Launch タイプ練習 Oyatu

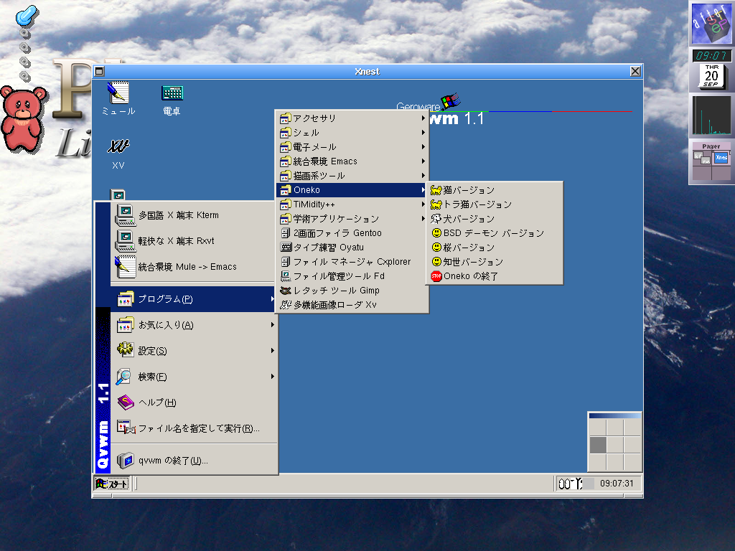point(352,248)
